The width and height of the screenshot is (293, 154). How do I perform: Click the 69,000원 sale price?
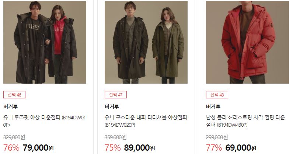241,148
